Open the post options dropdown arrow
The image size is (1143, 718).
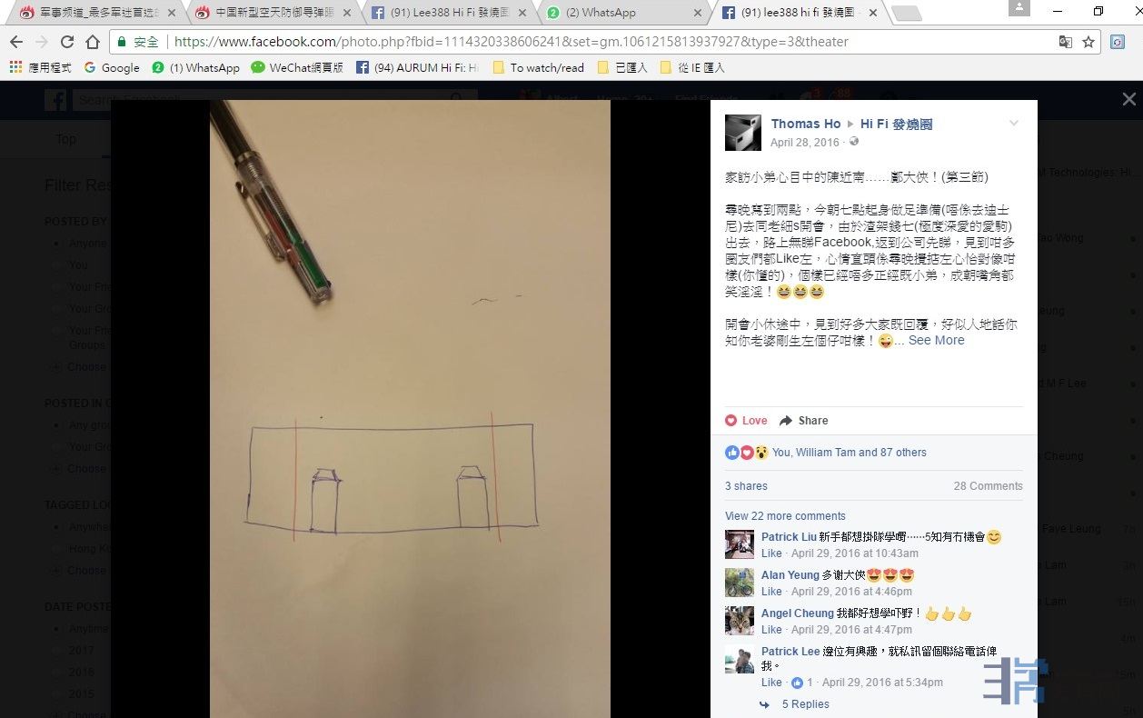pyautogui.click(x=1014, y=124)
